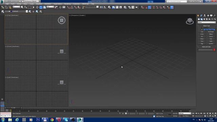
Task: Click the Line spline button
Action: coord(202,32)
